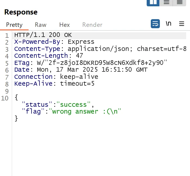Click the HTTP/1.1 200 OK status line
190x176 pixels.
43,35
